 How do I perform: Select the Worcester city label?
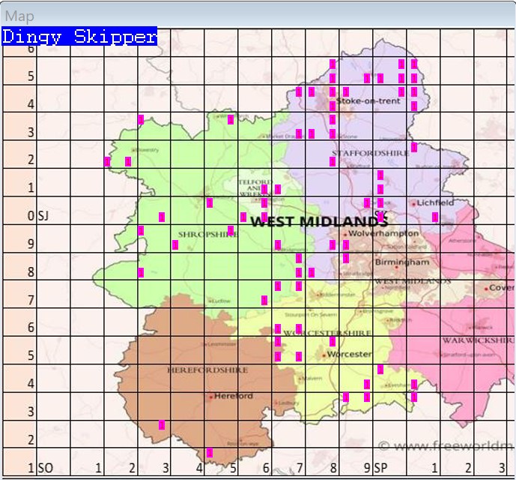[x=350, y=354]
